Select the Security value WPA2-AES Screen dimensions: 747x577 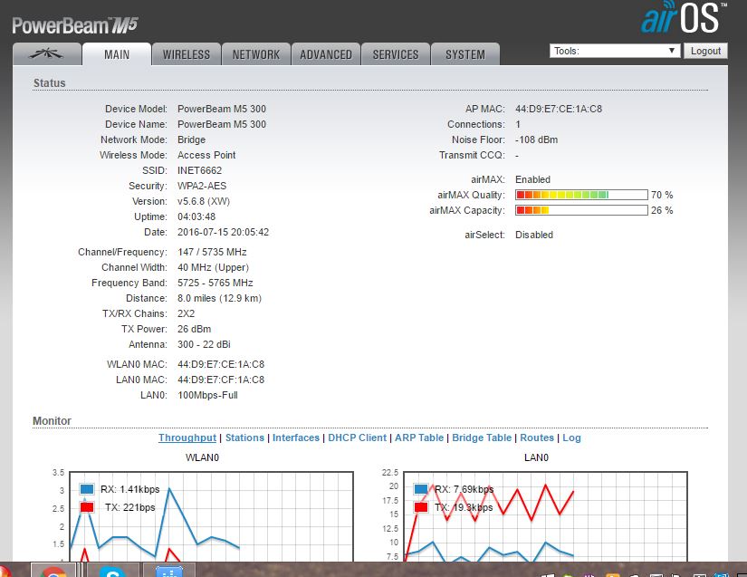pyautogui.click(x=202, y=186)
